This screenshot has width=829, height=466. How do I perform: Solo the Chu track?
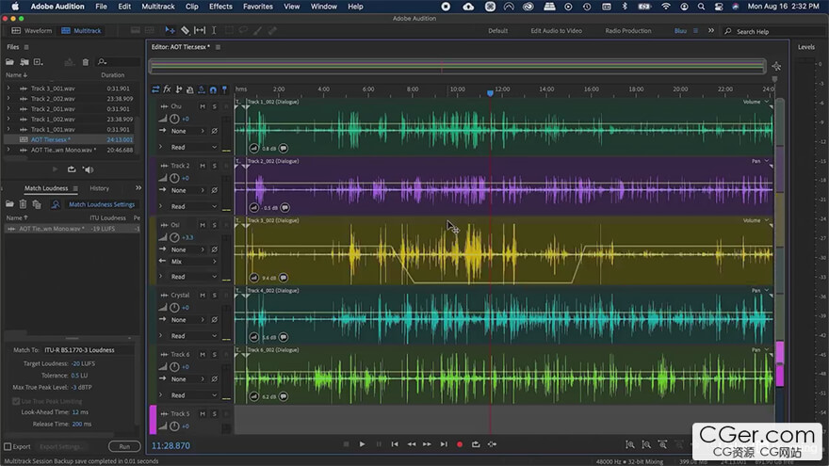215,106
